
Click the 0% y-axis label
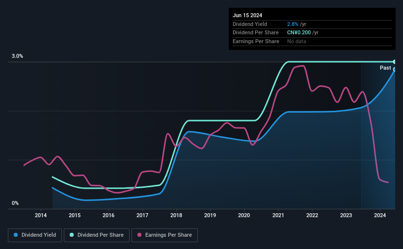click(x=15, y=203)
